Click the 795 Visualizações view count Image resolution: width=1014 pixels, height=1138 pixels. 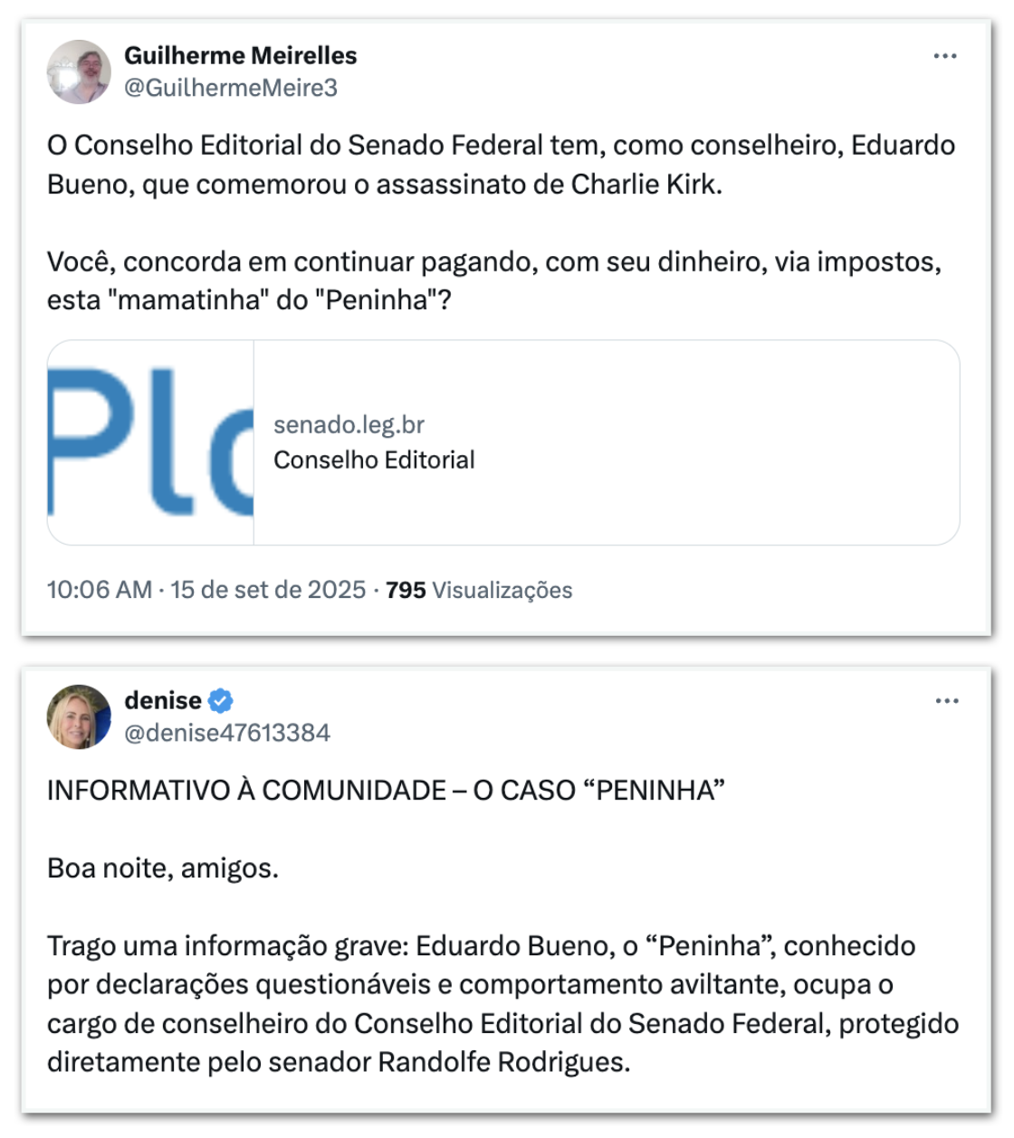pyautogui.click(x=479, y=590)
